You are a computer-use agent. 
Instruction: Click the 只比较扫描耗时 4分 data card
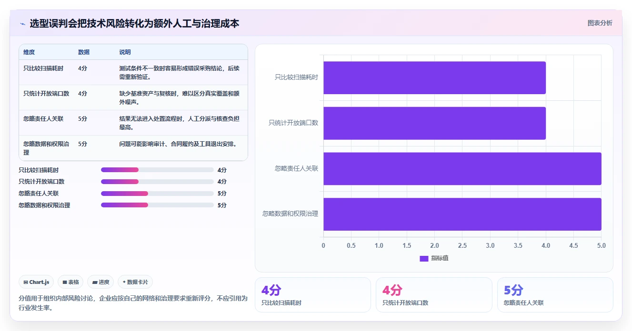[313, 295]
